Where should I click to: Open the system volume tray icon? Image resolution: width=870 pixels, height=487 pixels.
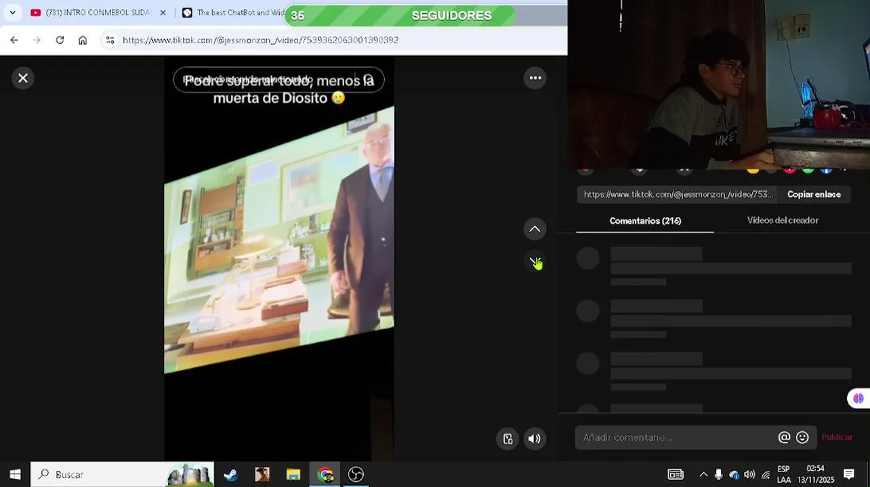(x=749, y=474)
